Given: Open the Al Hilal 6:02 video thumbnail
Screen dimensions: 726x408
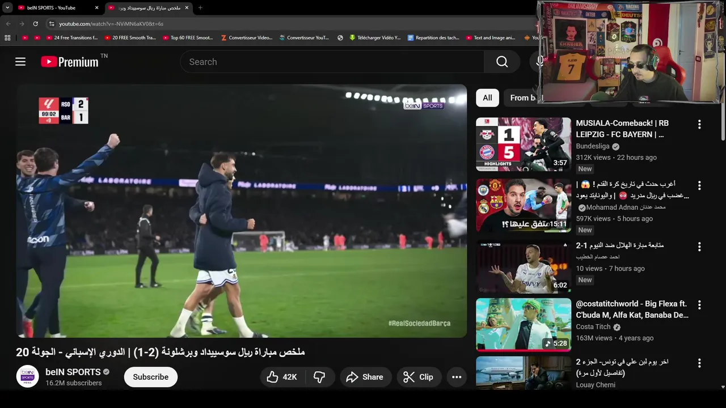Looking at the screenshot, I should [524, 266].
